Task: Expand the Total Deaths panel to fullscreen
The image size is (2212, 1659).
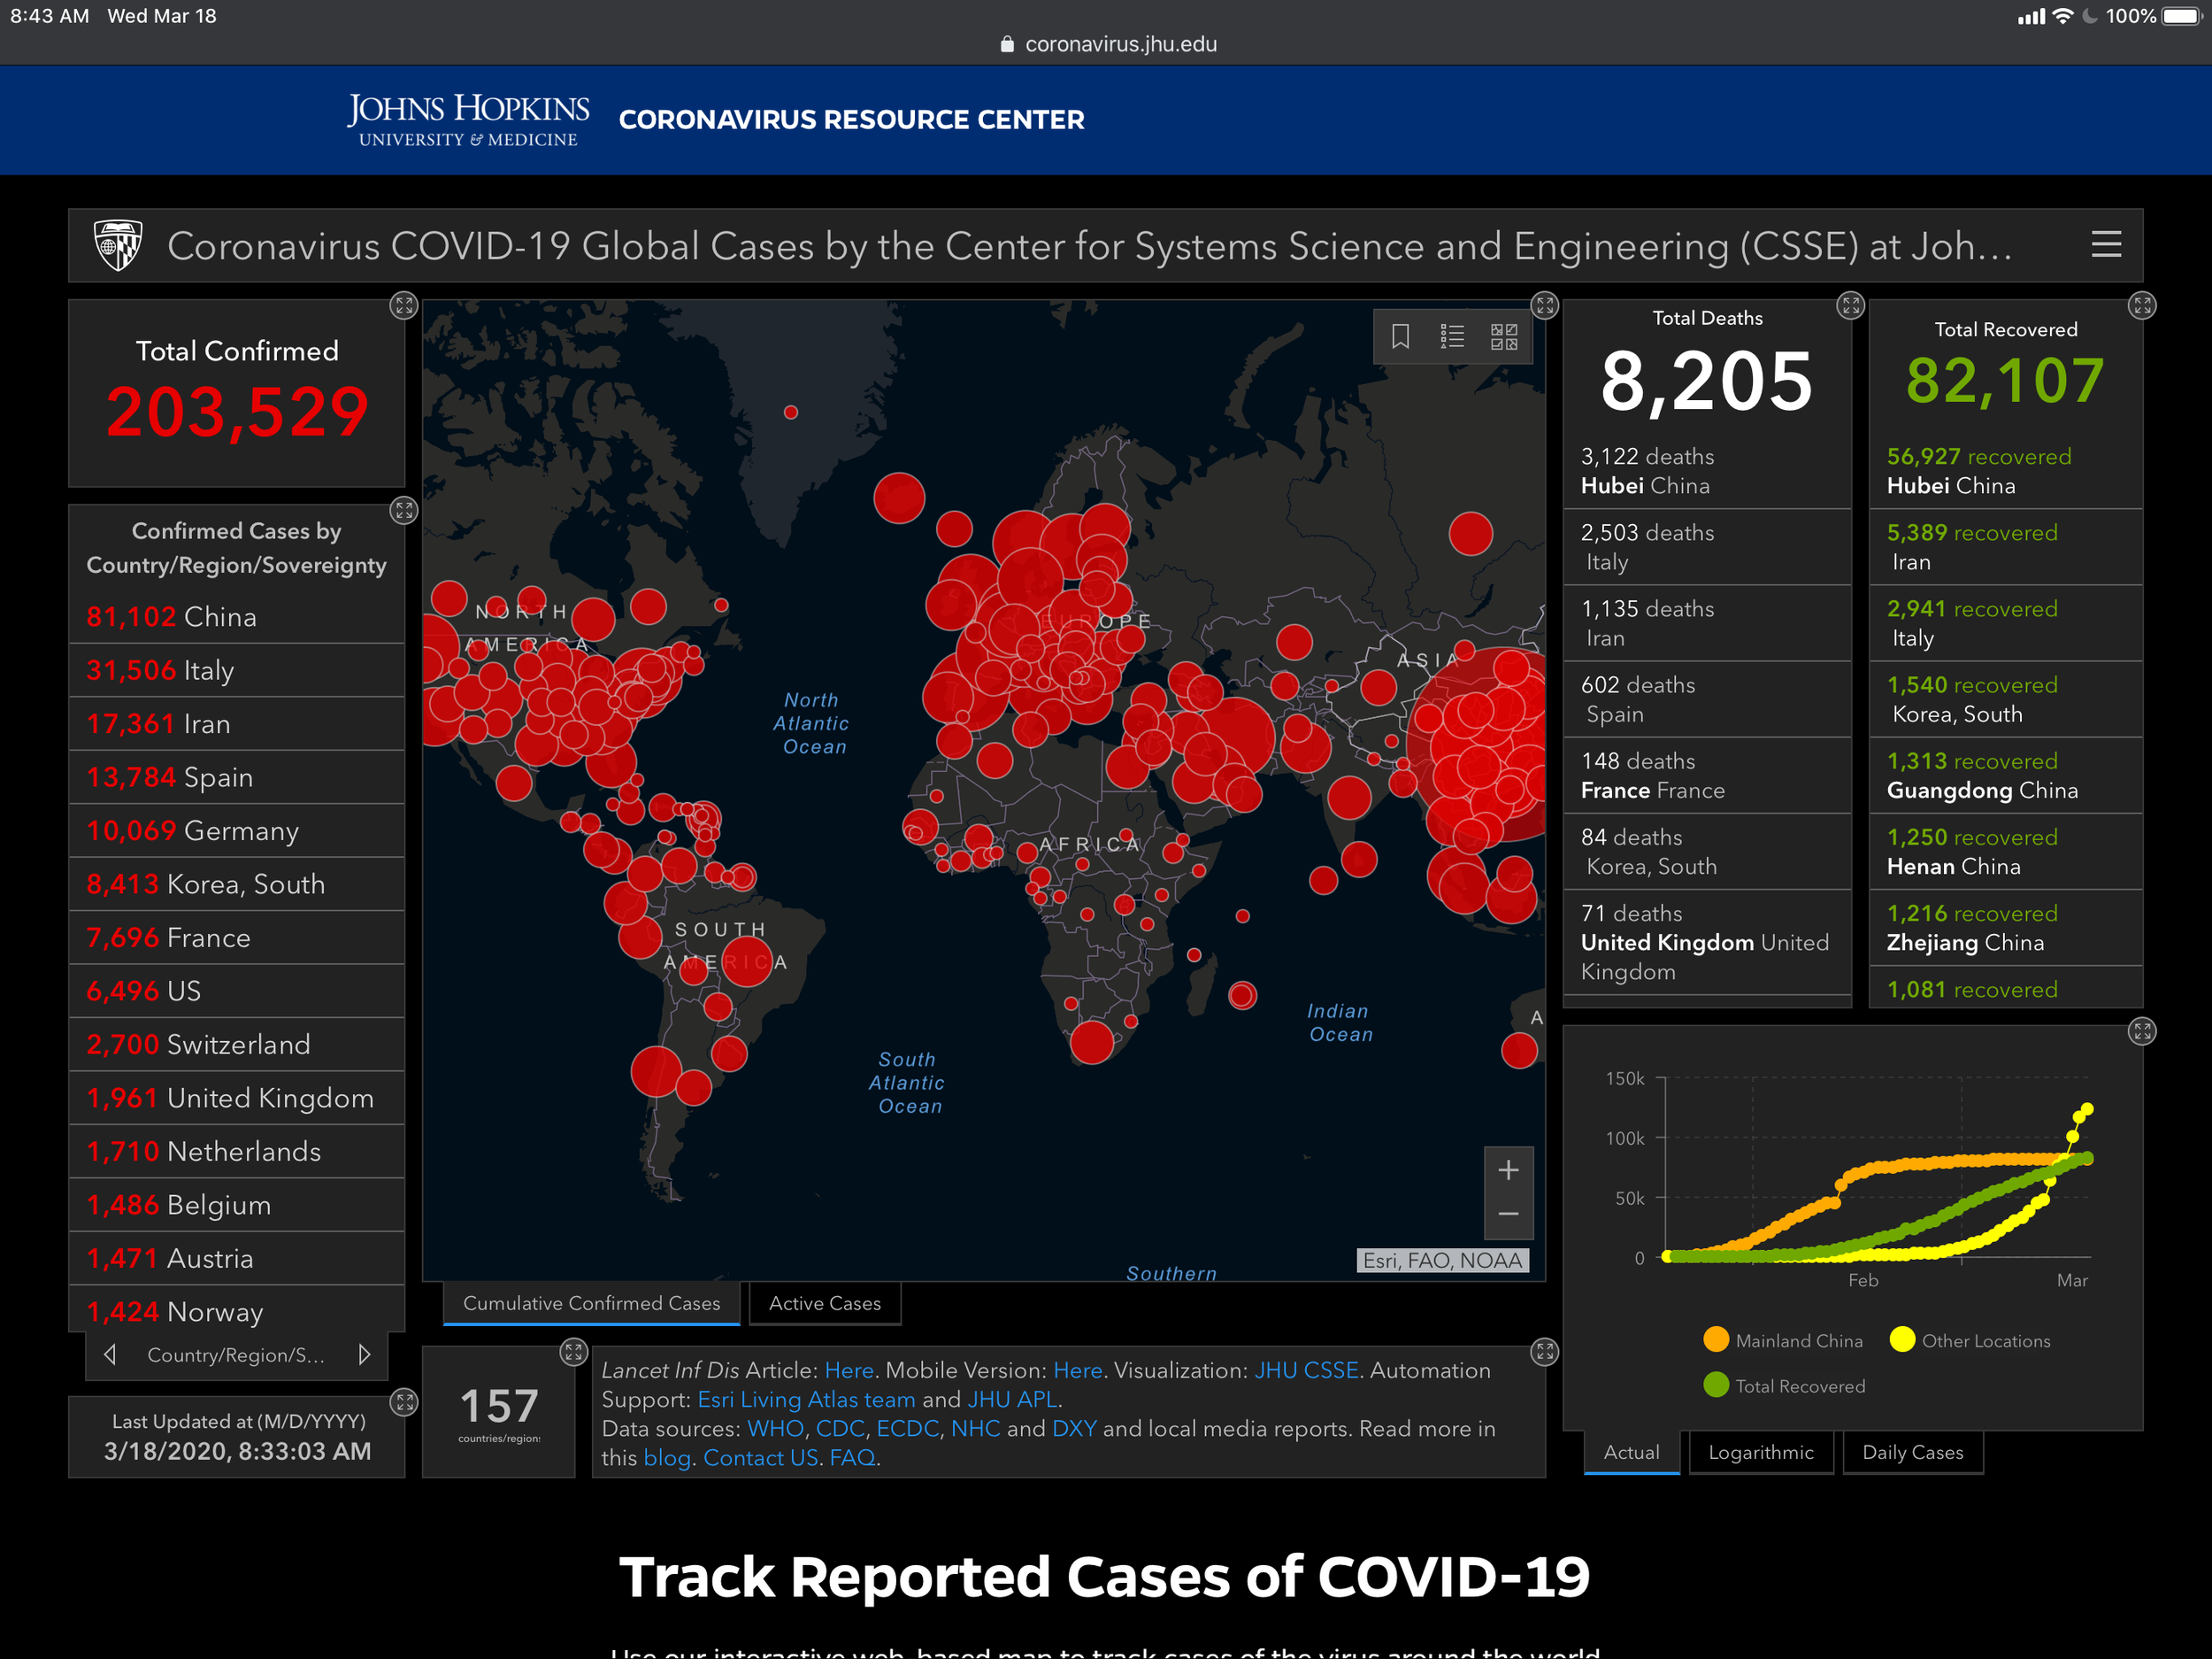Action: tap(1850, 305)
